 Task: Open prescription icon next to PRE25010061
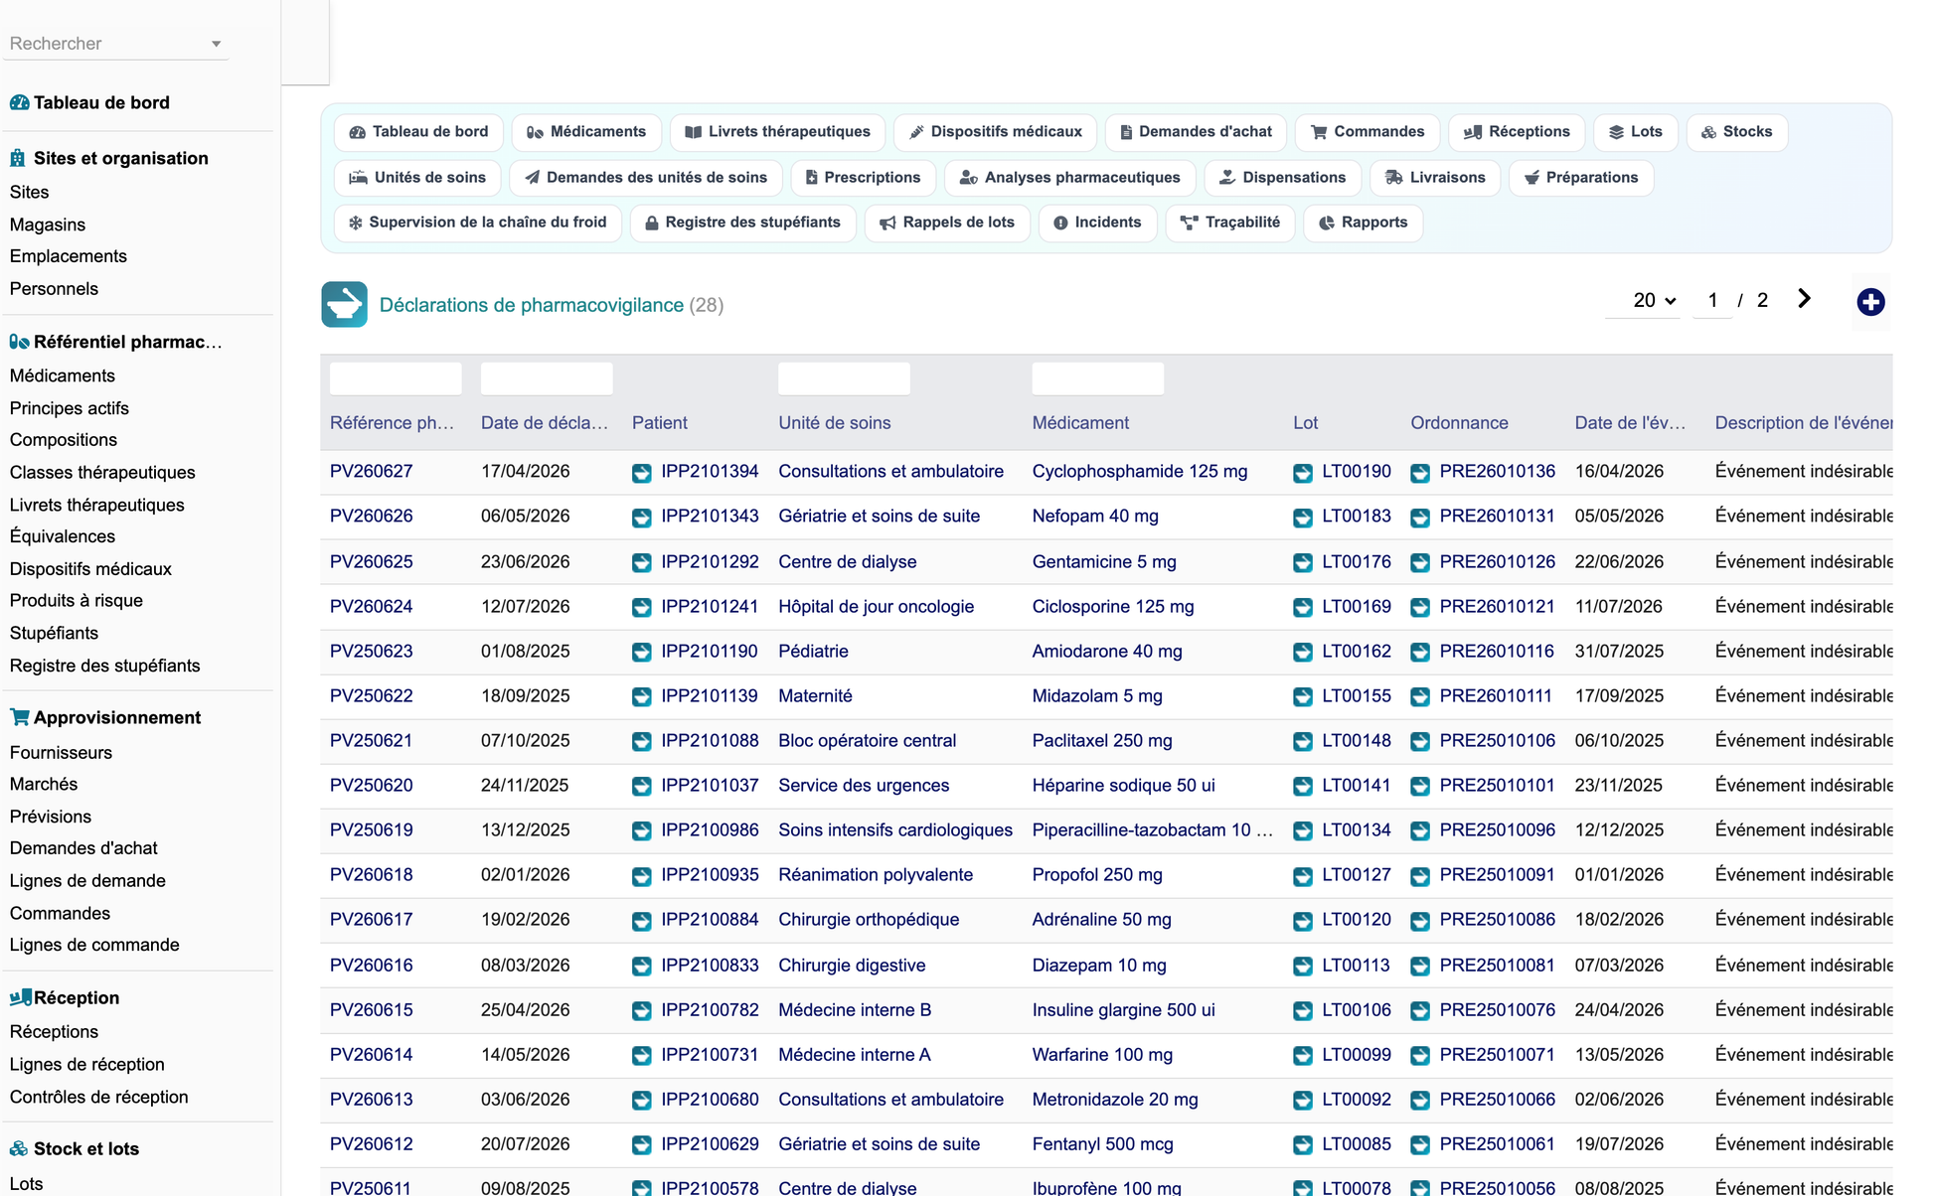pyautogui.click(x=1420, y=1145)
